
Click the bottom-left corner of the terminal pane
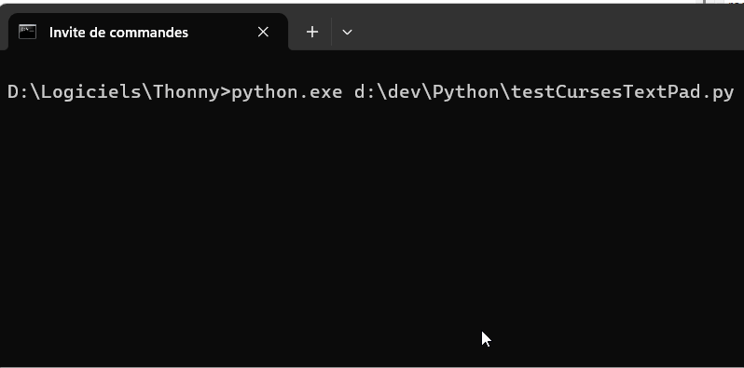6,361
